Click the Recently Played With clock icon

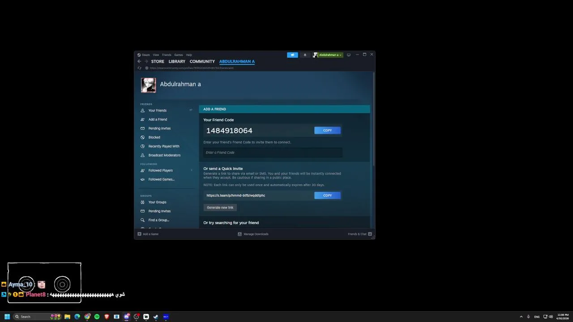coord(143,146)
